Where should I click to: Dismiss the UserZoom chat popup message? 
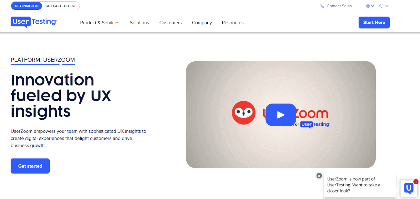click(319, 176)
